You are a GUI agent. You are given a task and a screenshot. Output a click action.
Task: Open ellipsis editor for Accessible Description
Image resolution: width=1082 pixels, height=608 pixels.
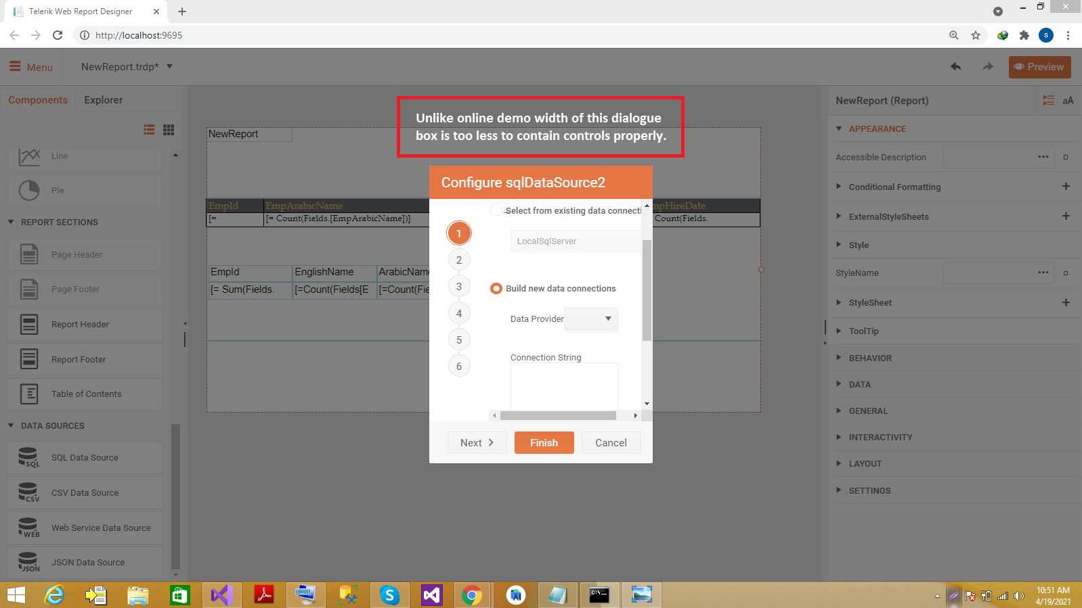pyautogui.click(x=1043, y=157)
